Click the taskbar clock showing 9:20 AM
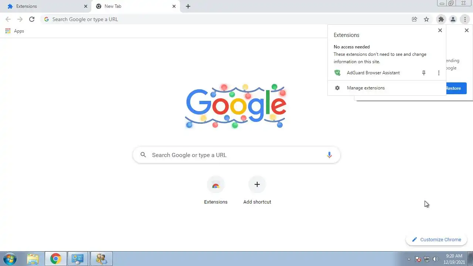Image resolution: width=473 pixels, height=266 pixels. [x=454, y=259]
